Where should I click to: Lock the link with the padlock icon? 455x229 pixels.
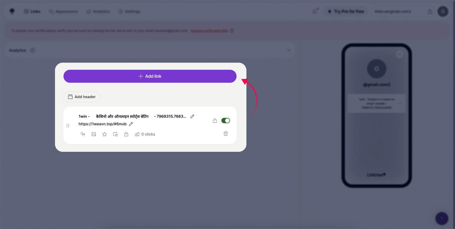pos(126,134)
